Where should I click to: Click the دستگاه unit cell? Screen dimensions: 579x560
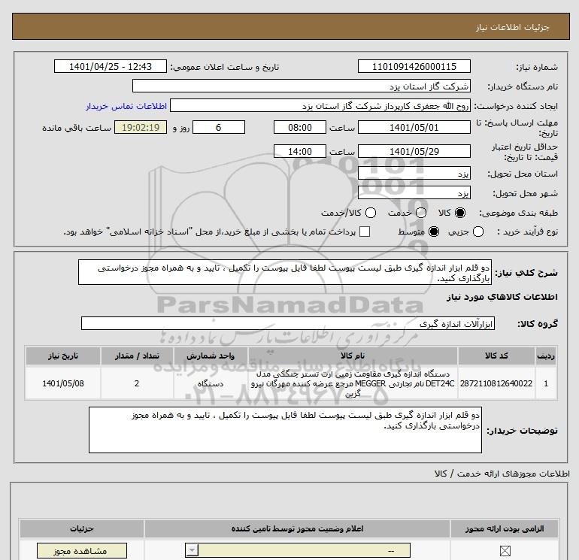(x=211, y=383)
